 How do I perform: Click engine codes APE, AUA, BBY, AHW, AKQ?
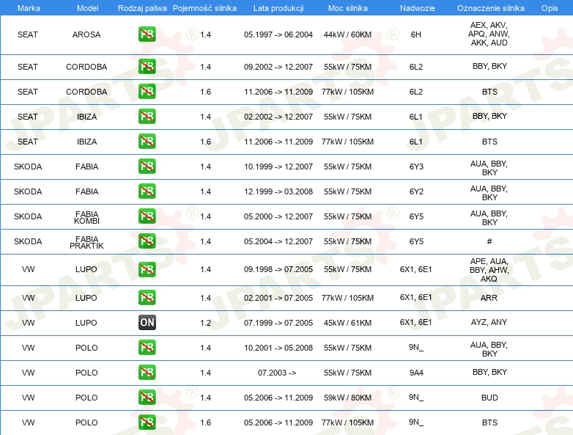point(489,270)
